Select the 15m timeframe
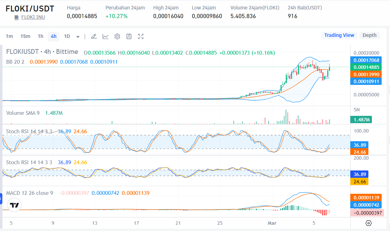390x231 pixels. [x=25, y=36]
